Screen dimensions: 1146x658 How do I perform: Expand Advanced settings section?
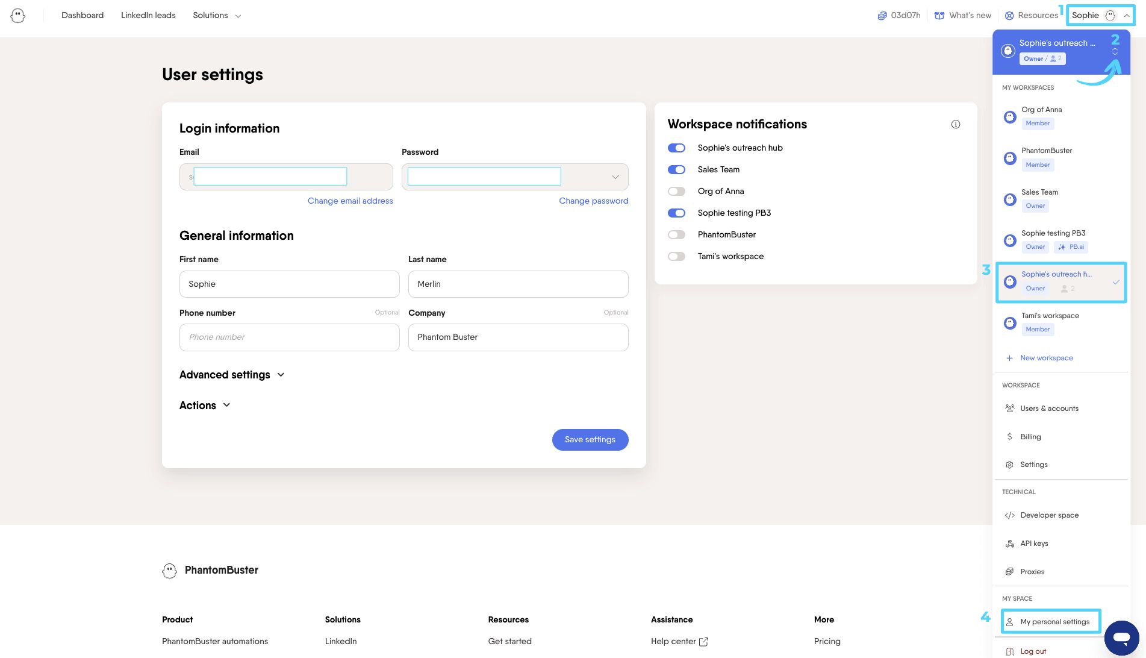point(232,375)
